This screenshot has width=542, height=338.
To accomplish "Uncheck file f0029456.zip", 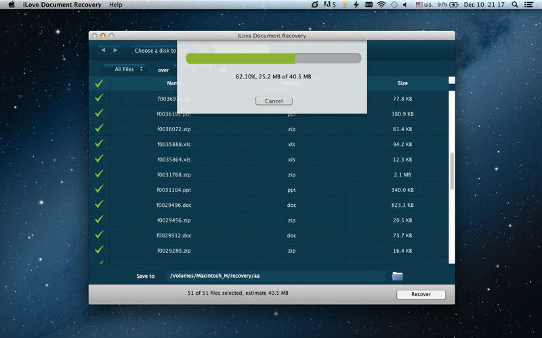I will pyautogui.click(x=99, y=220).
